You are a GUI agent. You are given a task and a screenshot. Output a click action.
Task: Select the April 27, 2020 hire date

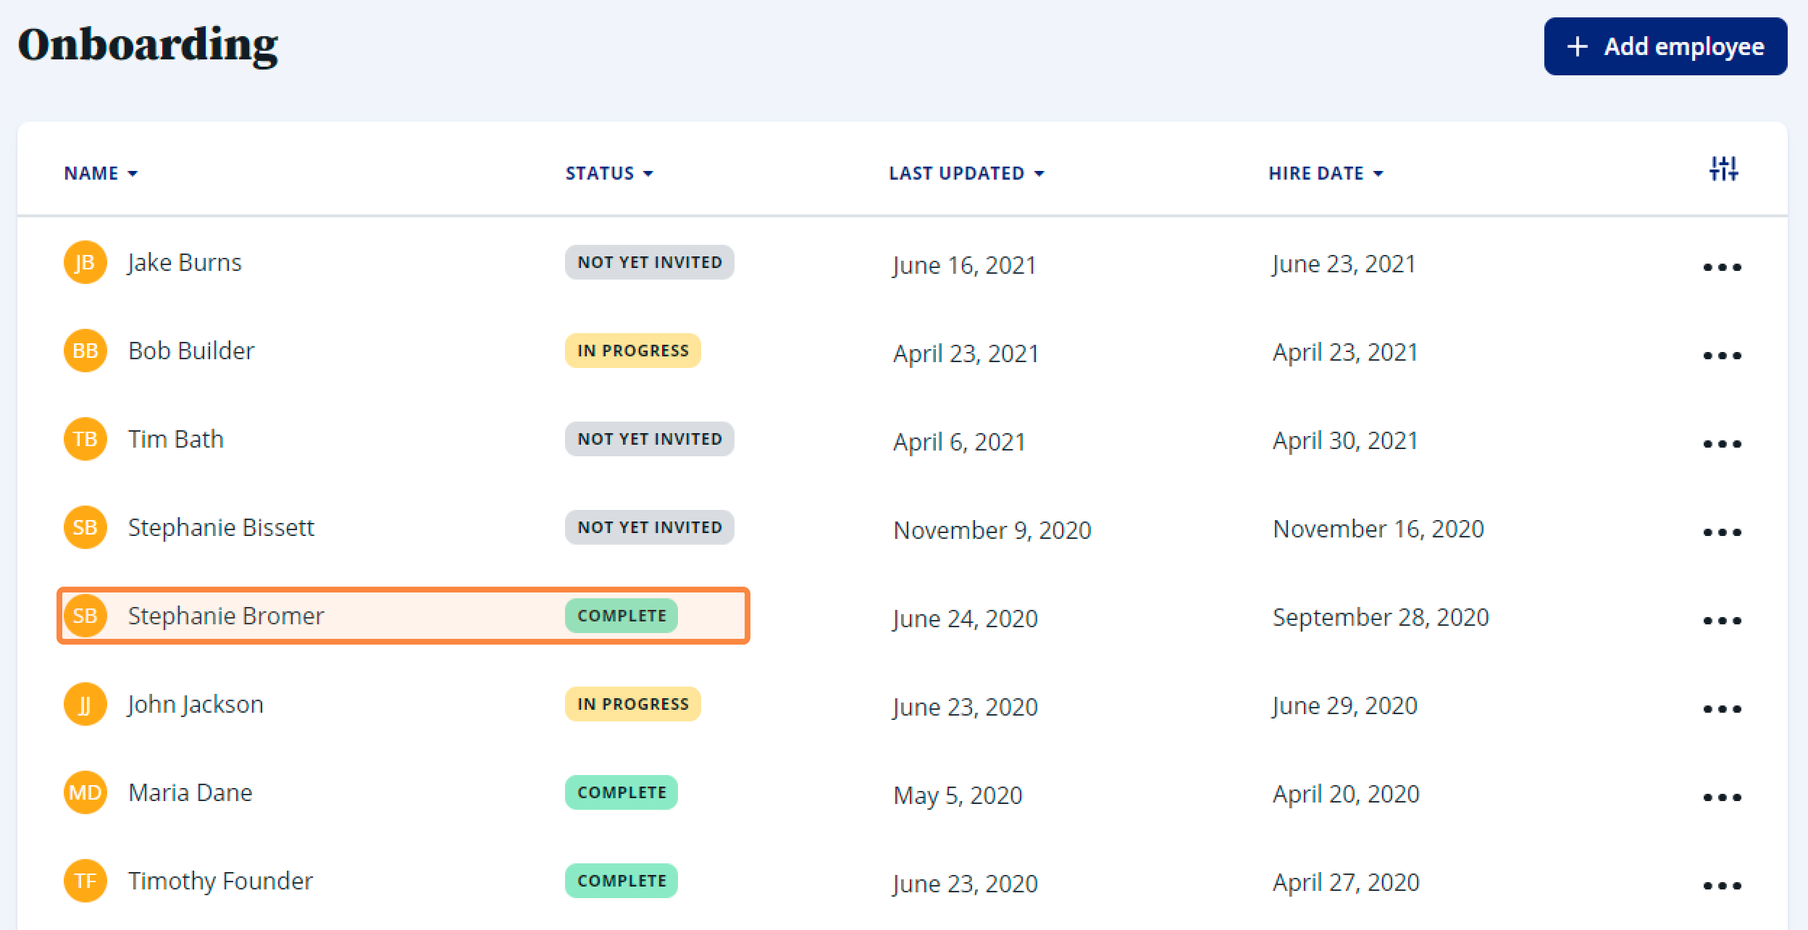pos(1346,882)
